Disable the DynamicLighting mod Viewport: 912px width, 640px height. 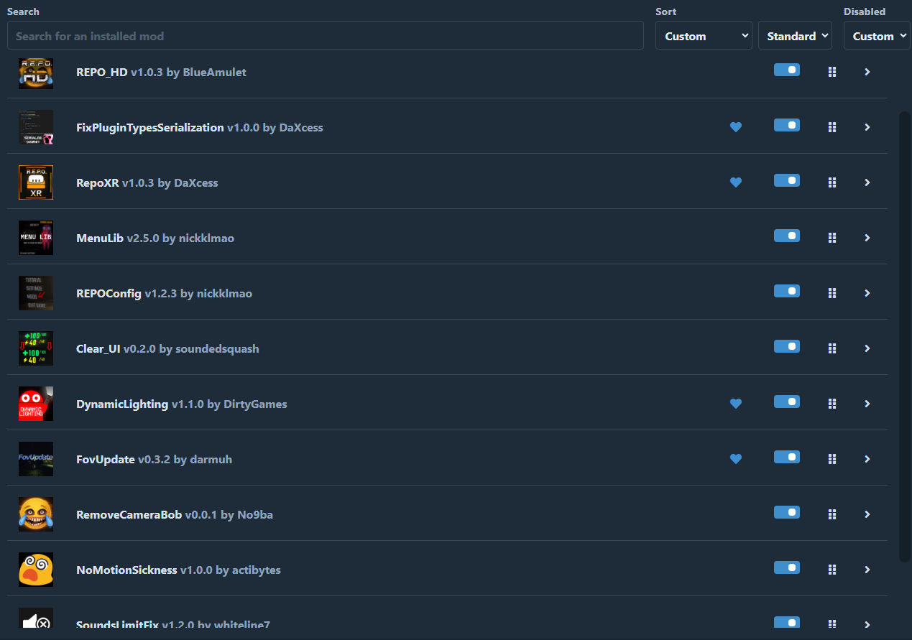(787, 402)
